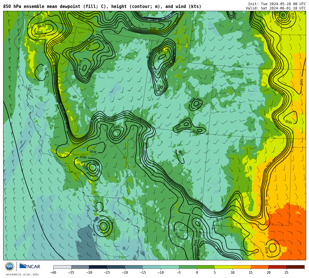Viewport: 309px width, 278px height.
Task: Click the Valid: Sat 2024-06-01 18 UTC text
Action: (x=276, y=8)
